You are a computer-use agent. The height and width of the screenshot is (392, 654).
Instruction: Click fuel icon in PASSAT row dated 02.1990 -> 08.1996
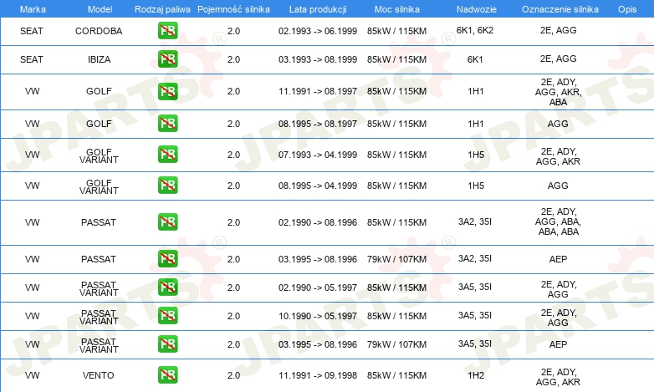click(x=167, y=221)
